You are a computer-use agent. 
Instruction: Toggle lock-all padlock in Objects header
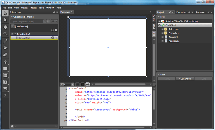pyautogui.click(x=56, y=30)
